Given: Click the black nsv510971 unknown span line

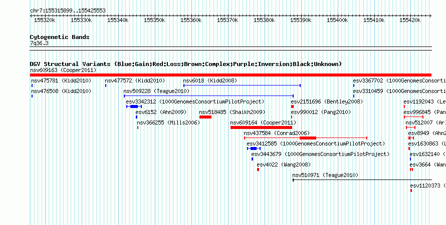Looking at the screenshot, I should (x=362, y=180).
